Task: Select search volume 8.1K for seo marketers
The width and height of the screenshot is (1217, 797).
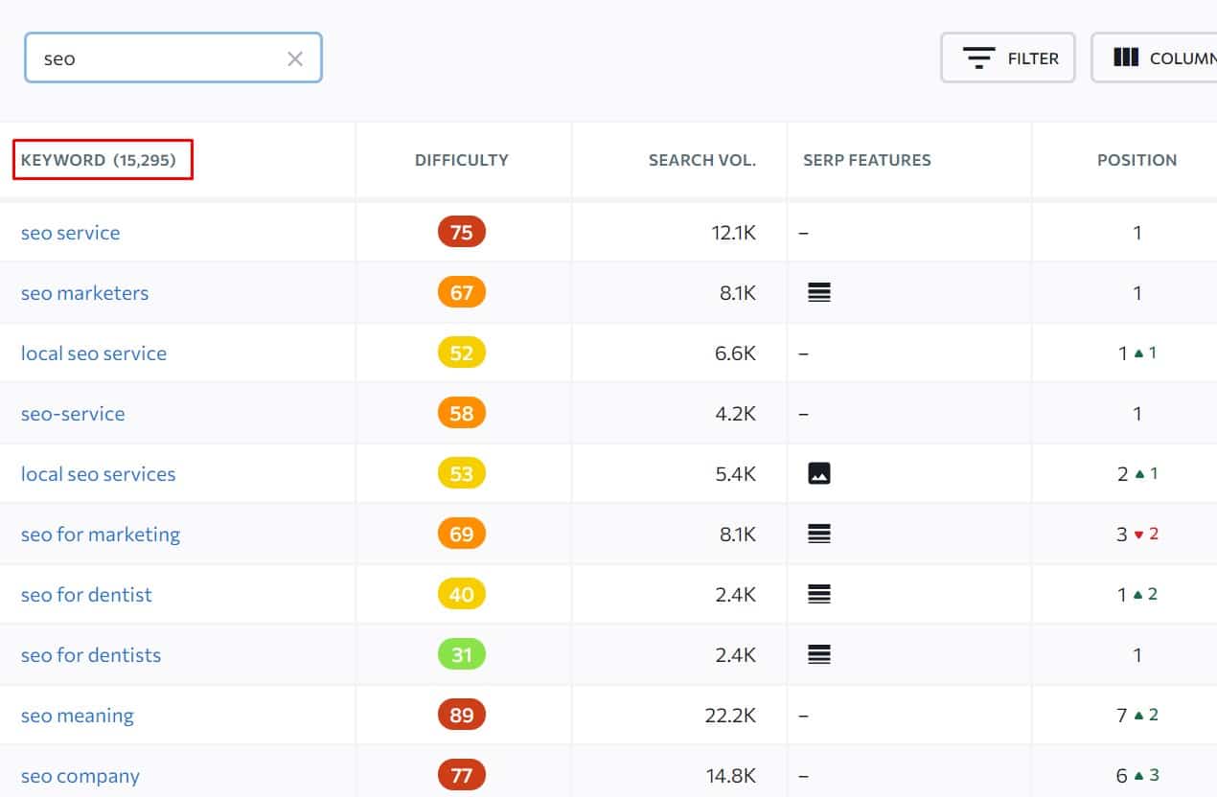Action: point(738,293)
